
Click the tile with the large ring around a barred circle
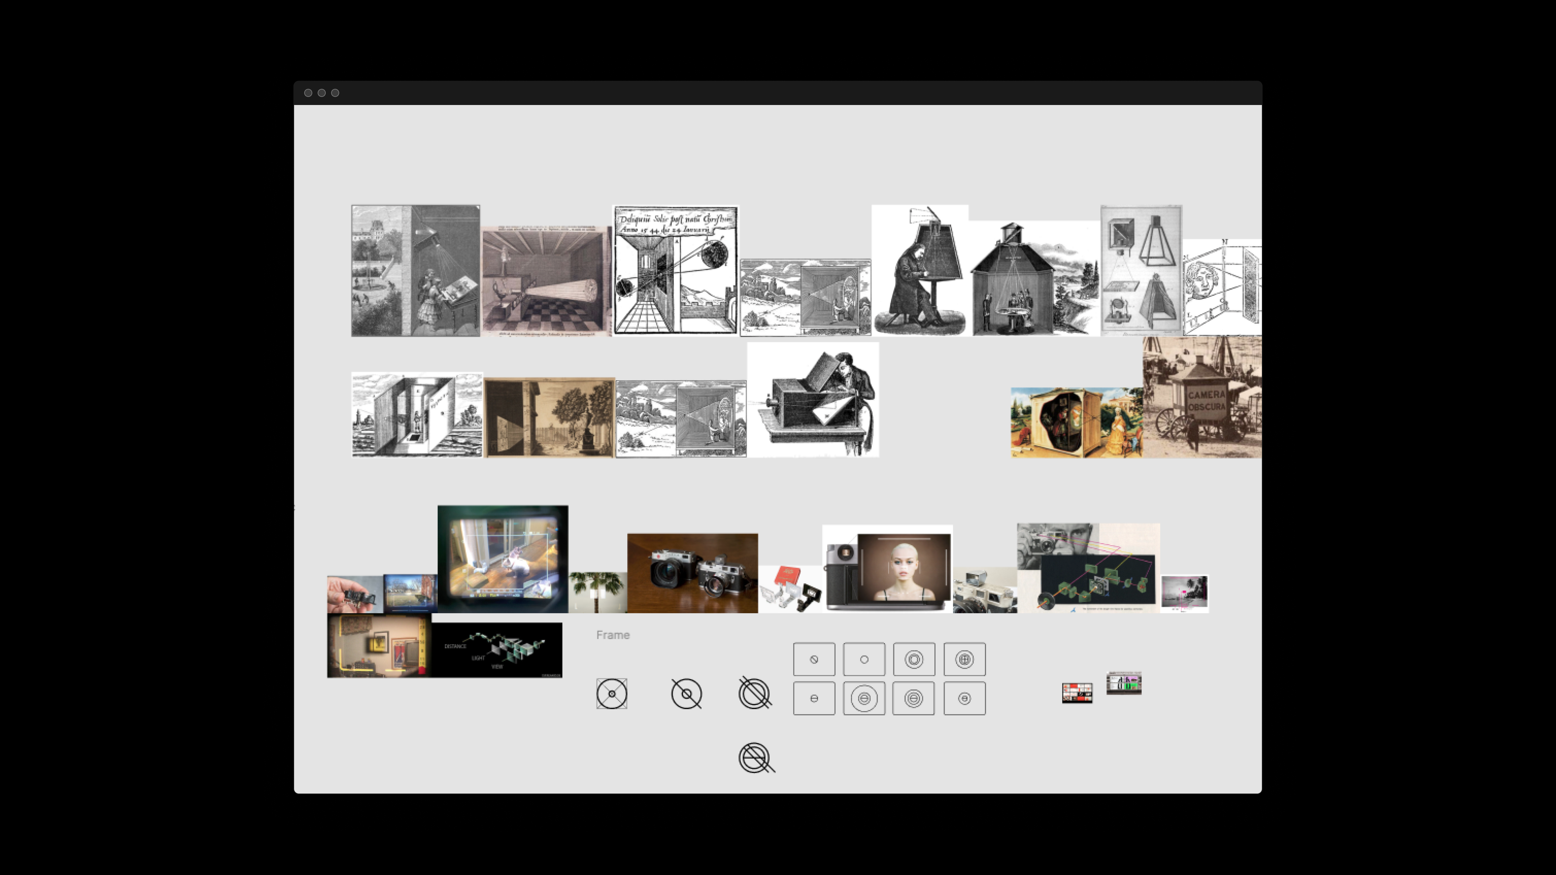point(864,699)
